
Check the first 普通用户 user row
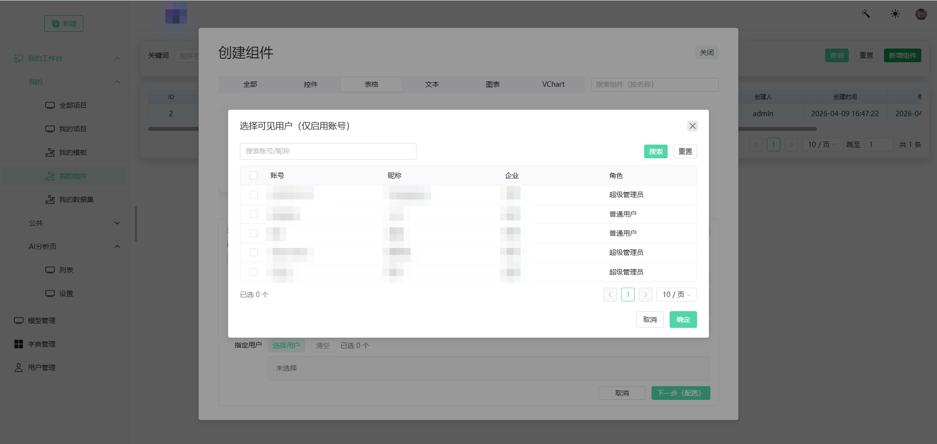click(254, 214)
